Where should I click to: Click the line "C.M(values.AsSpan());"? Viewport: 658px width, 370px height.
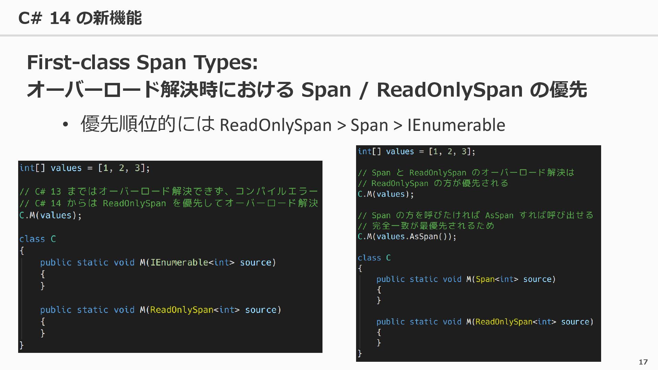coord(407,236)
